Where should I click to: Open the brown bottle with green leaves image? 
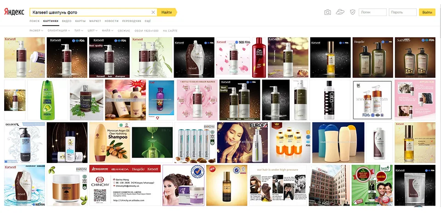coord(87,100)
